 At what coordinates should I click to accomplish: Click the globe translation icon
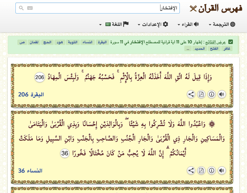(x=233, y=24)
